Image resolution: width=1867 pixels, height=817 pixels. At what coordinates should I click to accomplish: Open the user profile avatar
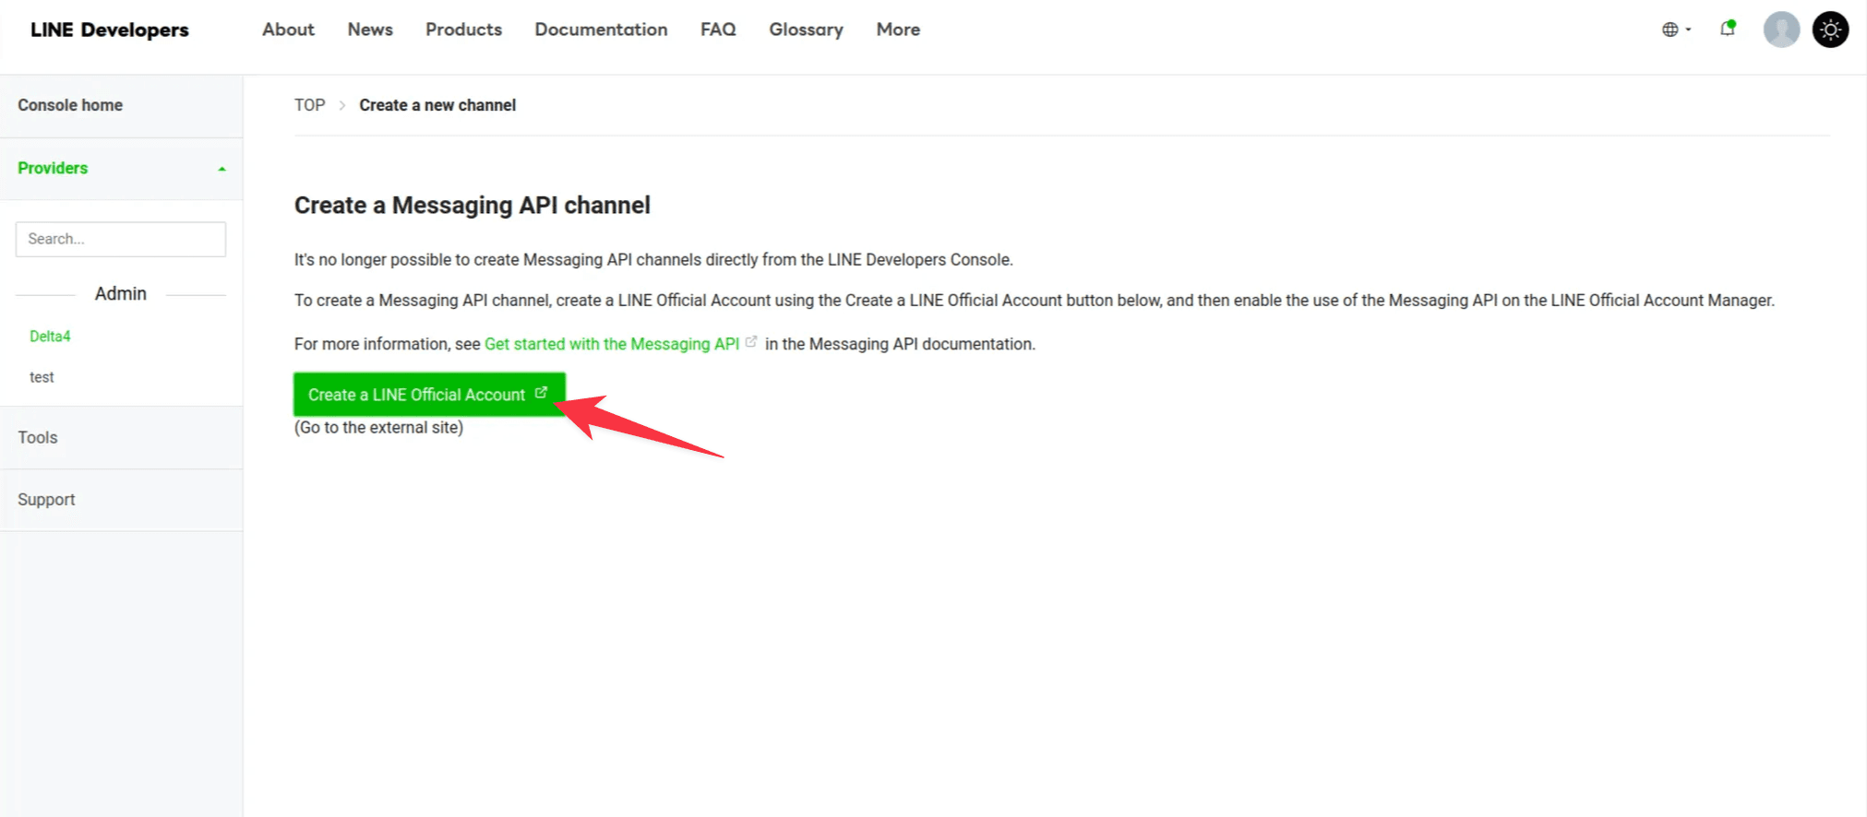tap(1781, 30)
